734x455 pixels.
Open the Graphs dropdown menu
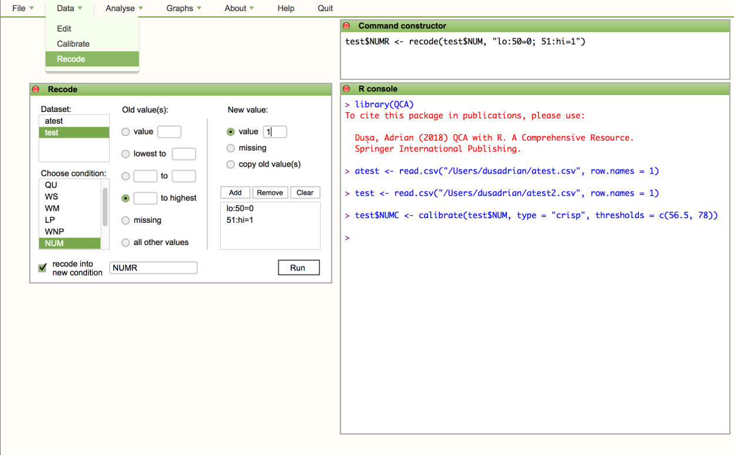click(183, 8)
